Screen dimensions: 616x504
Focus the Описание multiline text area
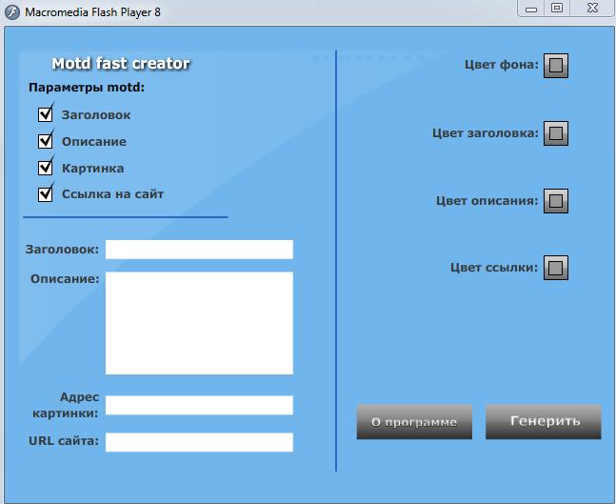pos(199,323)
